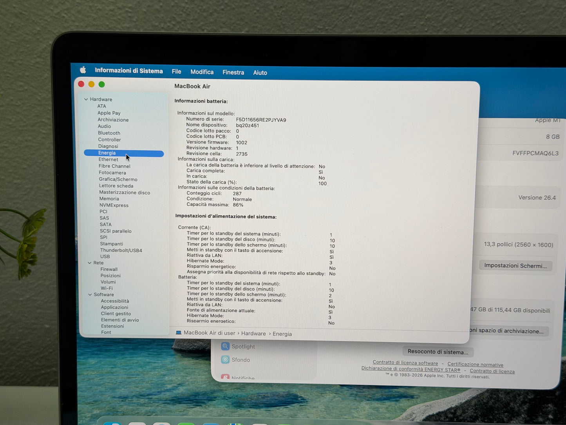
Task: Select Estensioni under Software
Action: [112, 326]
